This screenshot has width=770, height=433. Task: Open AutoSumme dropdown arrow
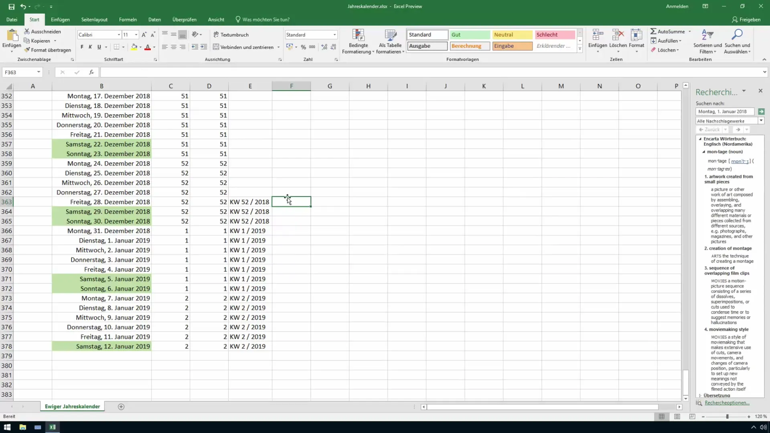click(x=690, y=31)
